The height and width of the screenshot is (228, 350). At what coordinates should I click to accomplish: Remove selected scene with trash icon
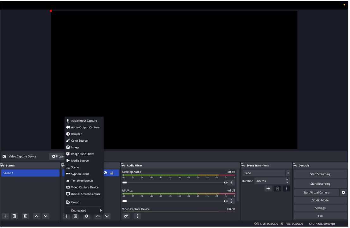(14, 217)
